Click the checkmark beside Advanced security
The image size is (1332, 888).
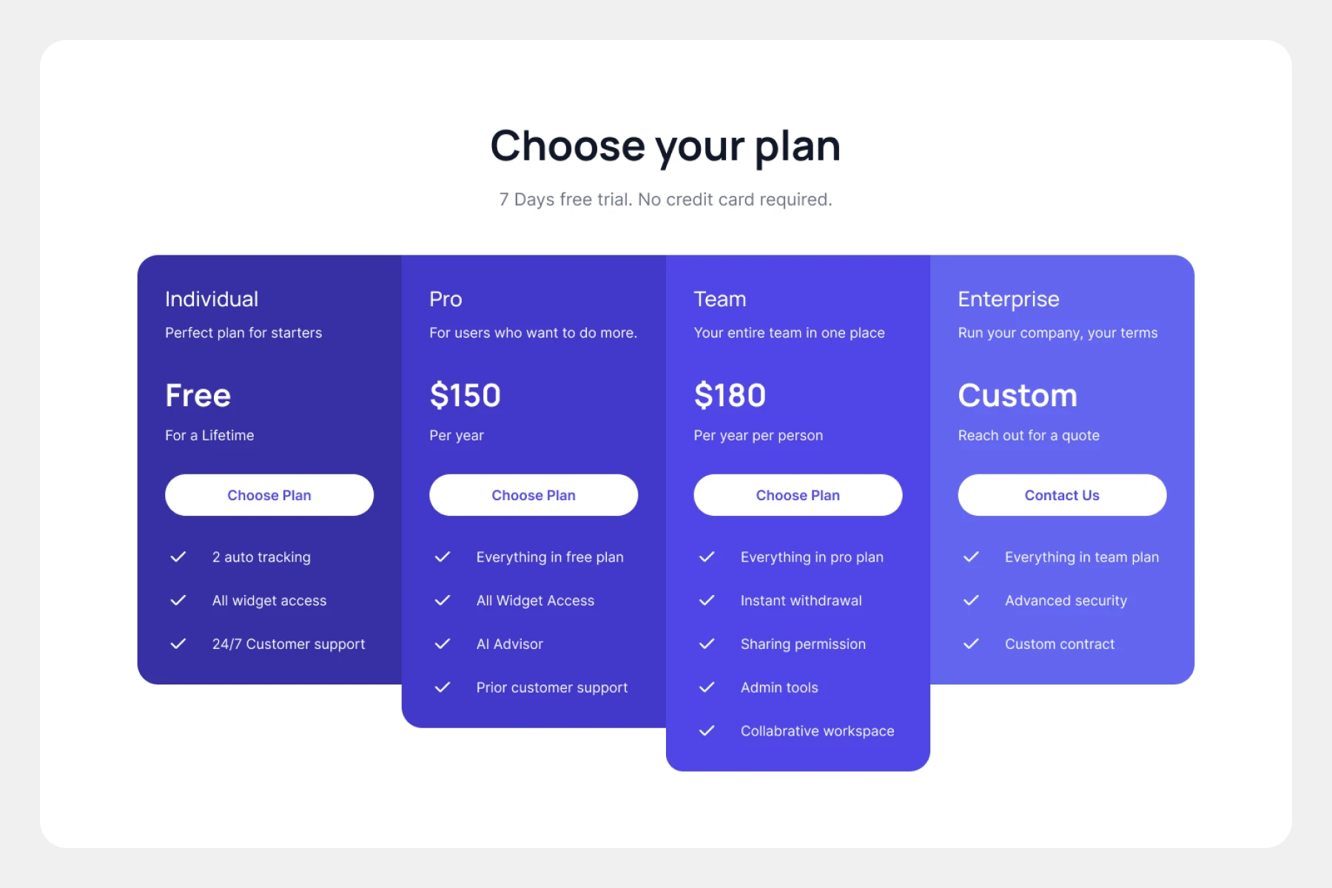pyautogui.click(x=971, y=600)
